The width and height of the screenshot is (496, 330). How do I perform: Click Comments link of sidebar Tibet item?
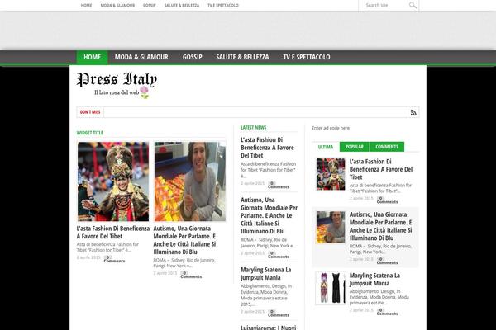pos(387,200)
